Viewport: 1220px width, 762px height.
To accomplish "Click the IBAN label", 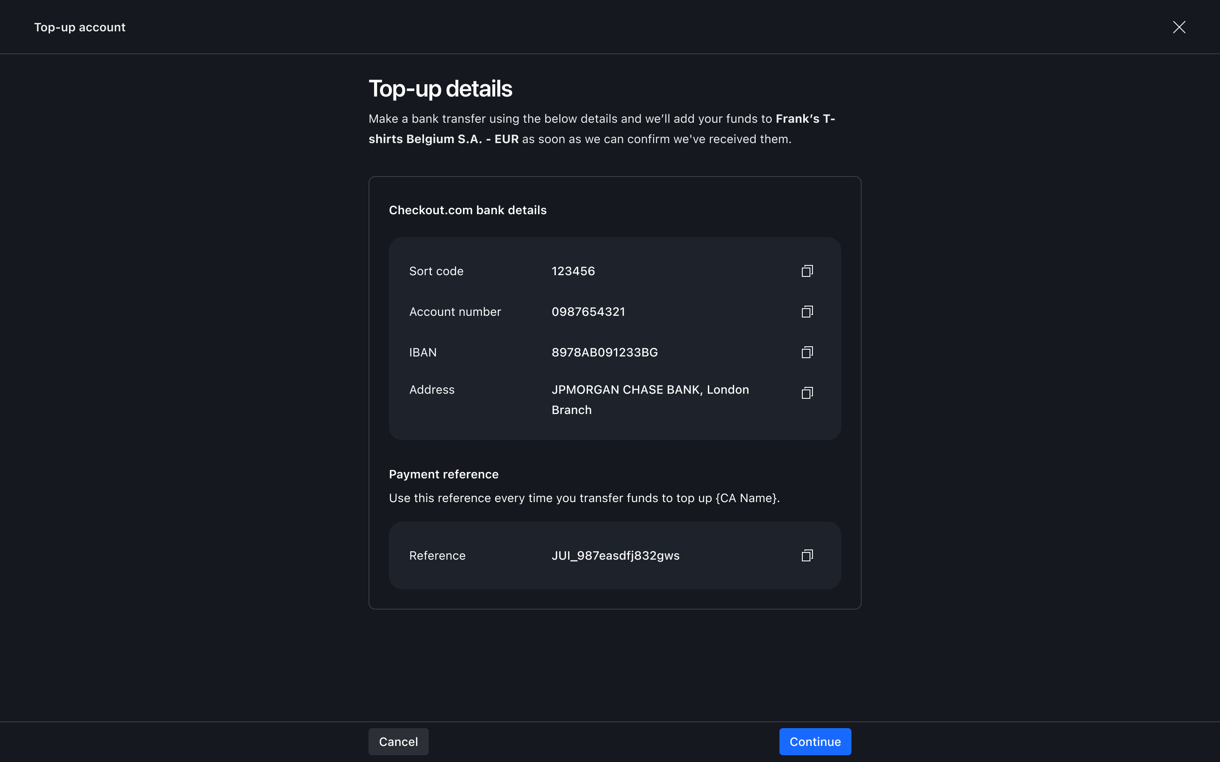I will coord(422,352).
